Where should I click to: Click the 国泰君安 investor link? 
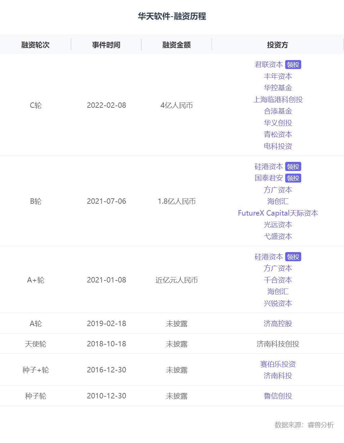[269, 178]
